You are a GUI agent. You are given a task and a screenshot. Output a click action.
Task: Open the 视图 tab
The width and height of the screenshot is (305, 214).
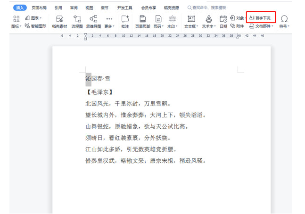(89, 8)
